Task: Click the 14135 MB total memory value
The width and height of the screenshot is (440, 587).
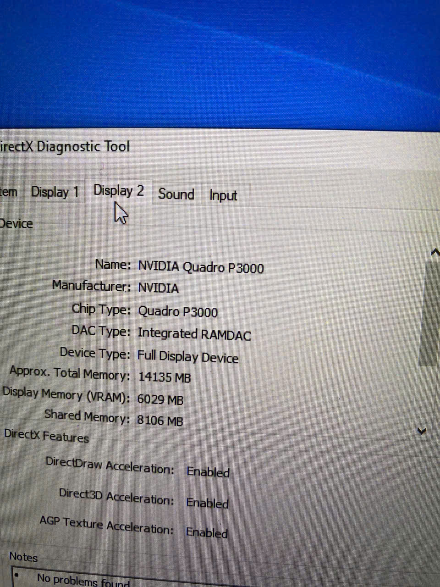Action: tap(164, 377)
